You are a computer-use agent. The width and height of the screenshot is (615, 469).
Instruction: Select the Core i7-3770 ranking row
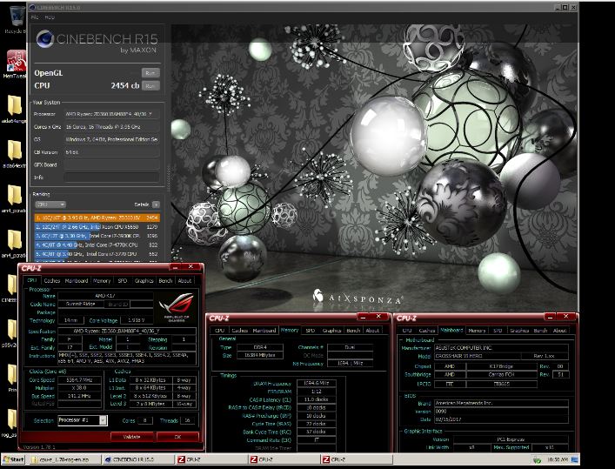point(97,253)
